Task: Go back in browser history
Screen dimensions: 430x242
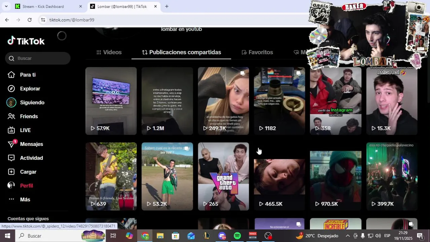Action: tap(7, 20)
